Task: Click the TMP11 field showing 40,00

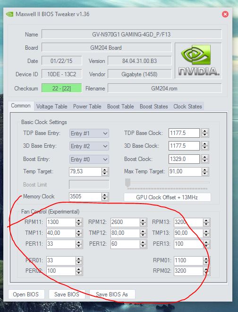Action: (61, 233)
